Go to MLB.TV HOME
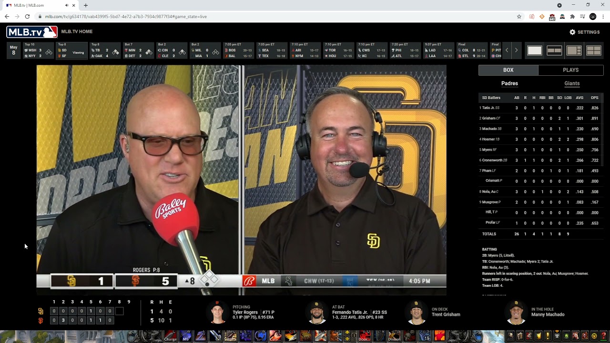Viewport: 610px width, 343px height. pos(77,31)
